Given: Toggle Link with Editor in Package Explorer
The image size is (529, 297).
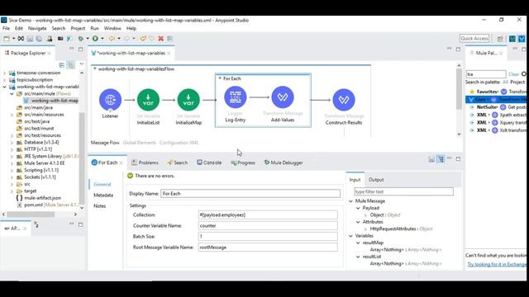Looking at the screenshot, I should pyautogui.click(x=70, y=64).
